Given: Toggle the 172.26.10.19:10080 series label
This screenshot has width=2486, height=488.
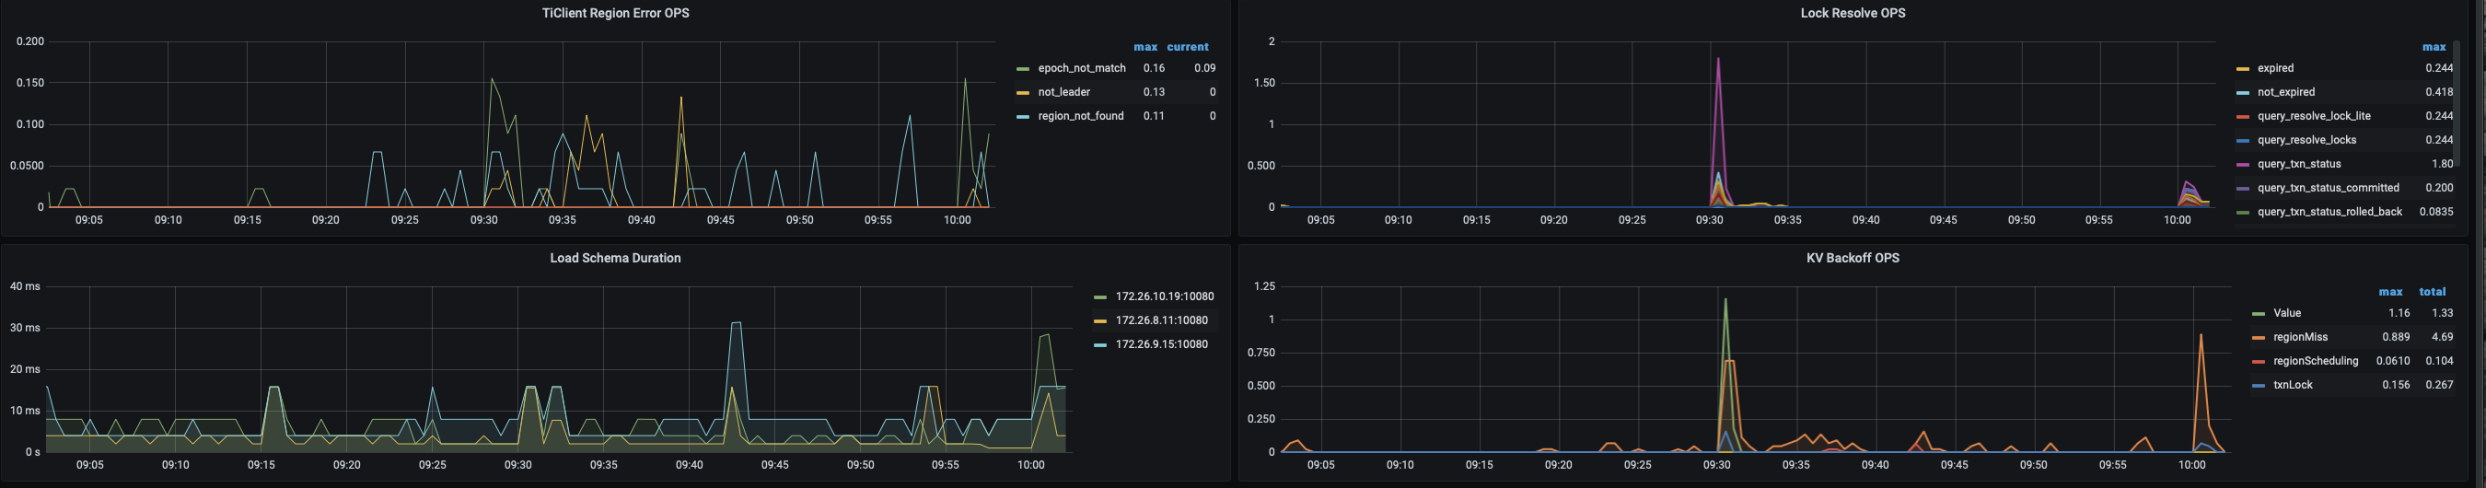Looking at the screenshot, I should click(x=1165, y=297).
